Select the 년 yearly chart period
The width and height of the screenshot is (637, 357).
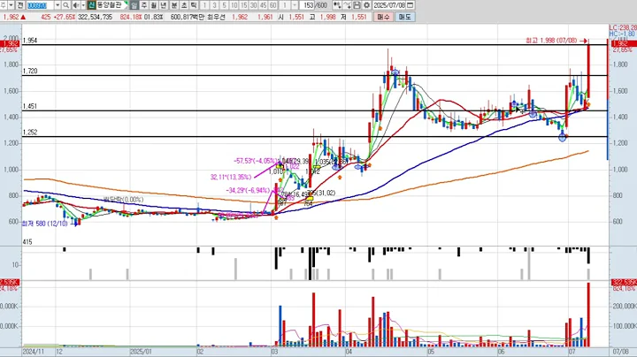coord(164,5)
